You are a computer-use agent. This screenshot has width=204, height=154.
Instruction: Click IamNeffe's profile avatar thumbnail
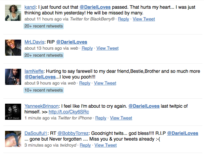click(x=13, y=77)
